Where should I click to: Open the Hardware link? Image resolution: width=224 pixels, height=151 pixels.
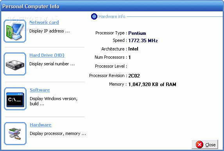(x=41, y=125)
